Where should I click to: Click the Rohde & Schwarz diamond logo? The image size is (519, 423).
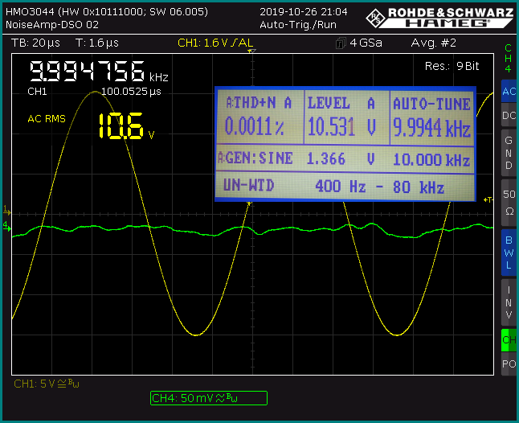point(376,18)
